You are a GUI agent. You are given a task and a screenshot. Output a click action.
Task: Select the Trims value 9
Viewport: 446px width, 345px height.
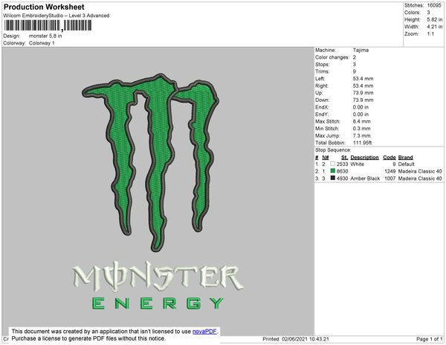pyautogui.click(x=355, y=71)
